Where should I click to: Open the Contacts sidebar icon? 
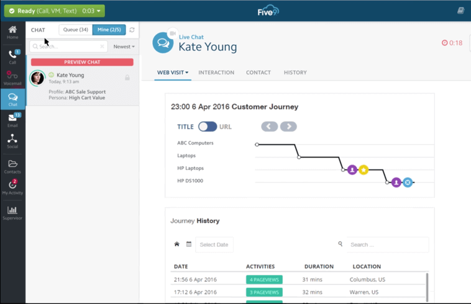12,167
